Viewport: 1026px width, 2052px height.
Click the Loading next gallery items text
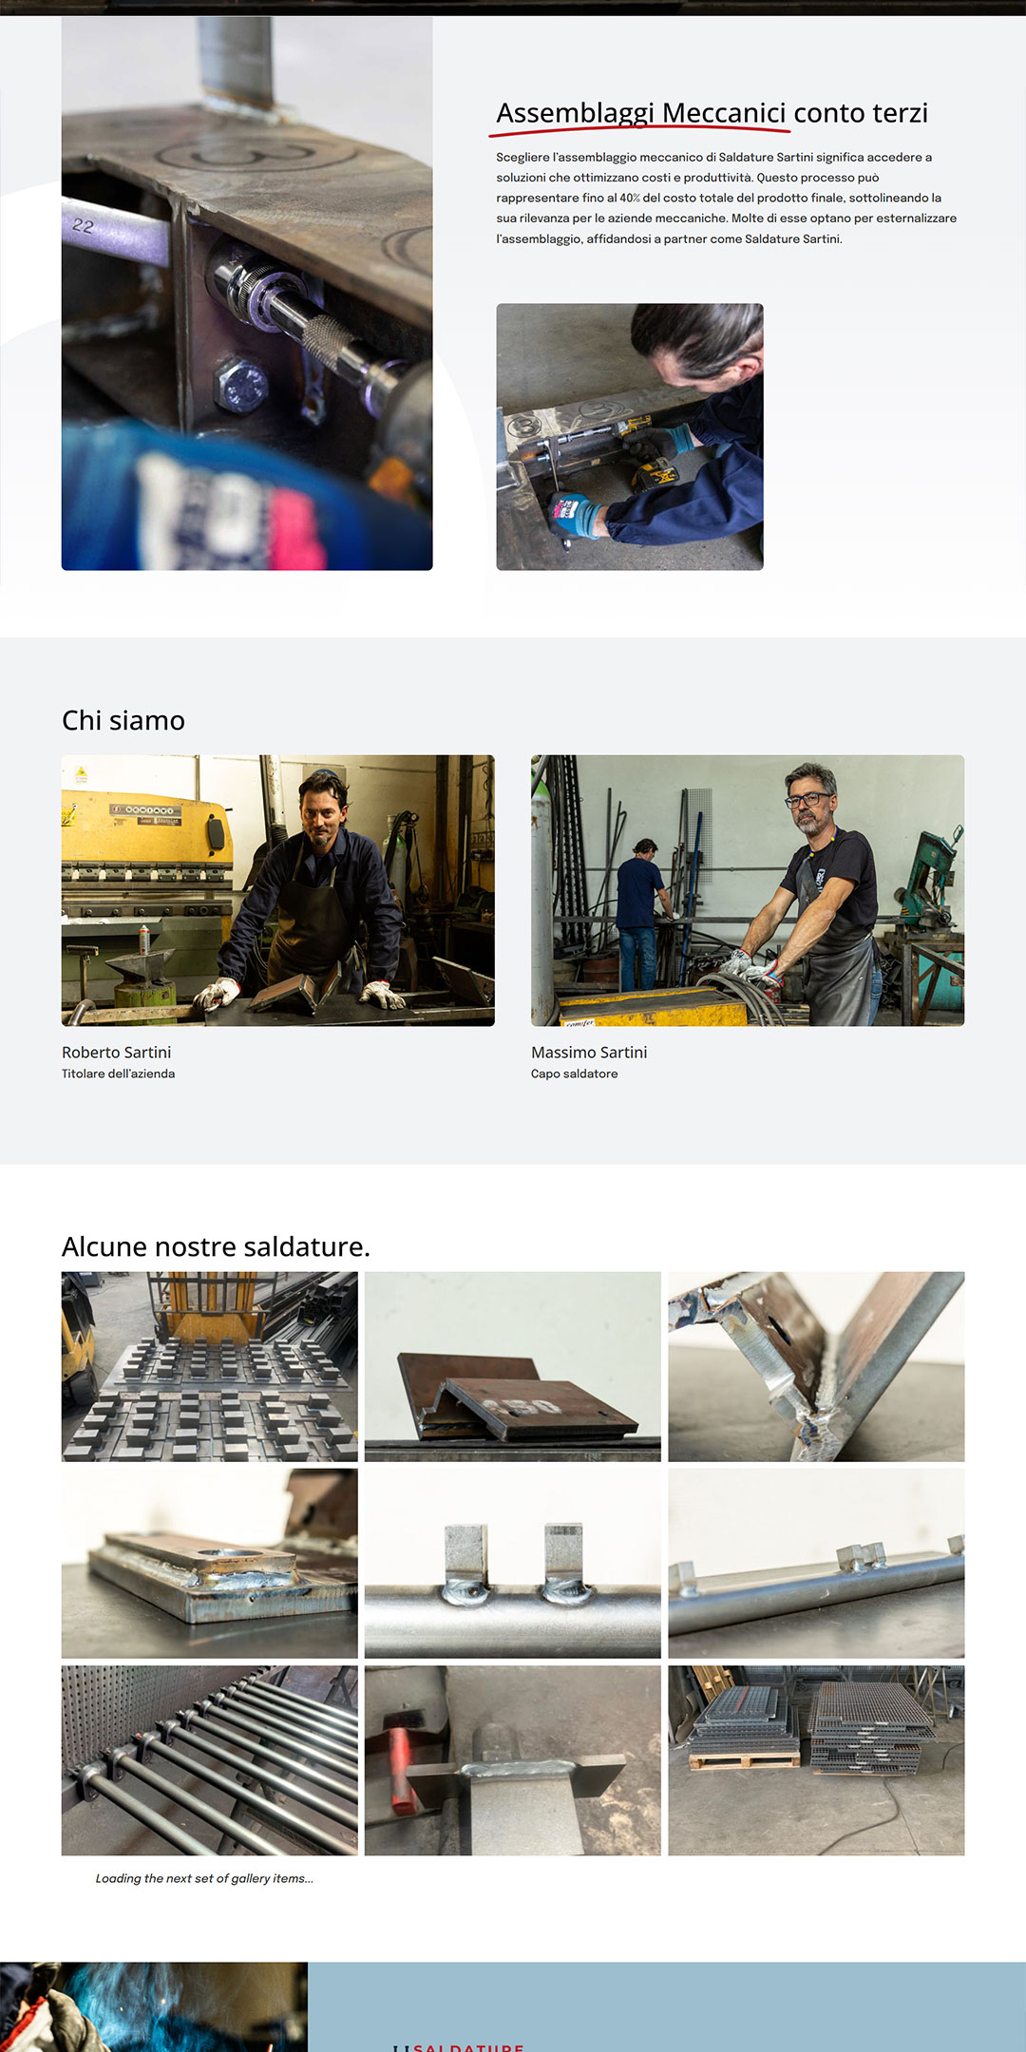[x=204, y=1878]
